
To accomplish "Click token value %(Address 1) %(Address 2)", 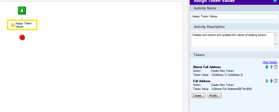I will (x=227, y=75).
